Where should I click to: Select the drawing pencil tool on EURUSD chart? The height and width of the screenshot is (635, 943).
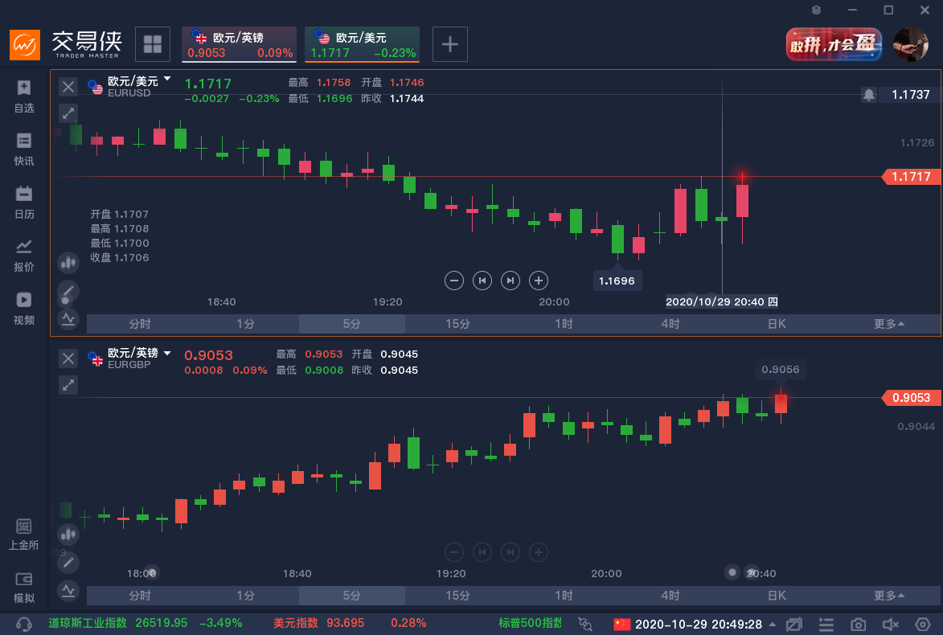coord(68,291)
